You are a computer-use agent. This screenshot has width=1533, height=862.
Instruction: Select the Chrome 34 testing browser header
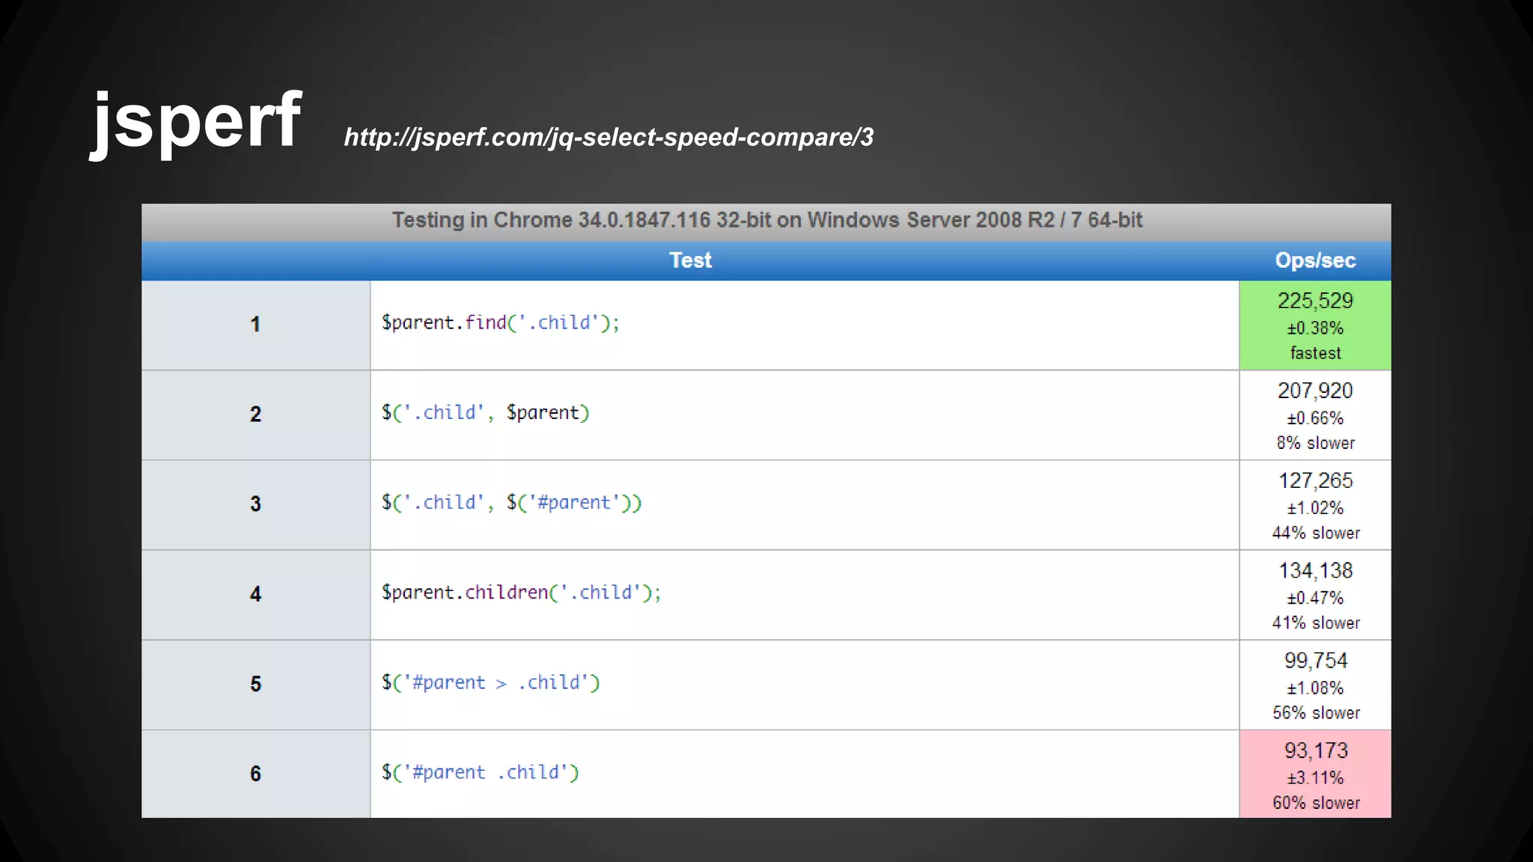tap(766, 220)
